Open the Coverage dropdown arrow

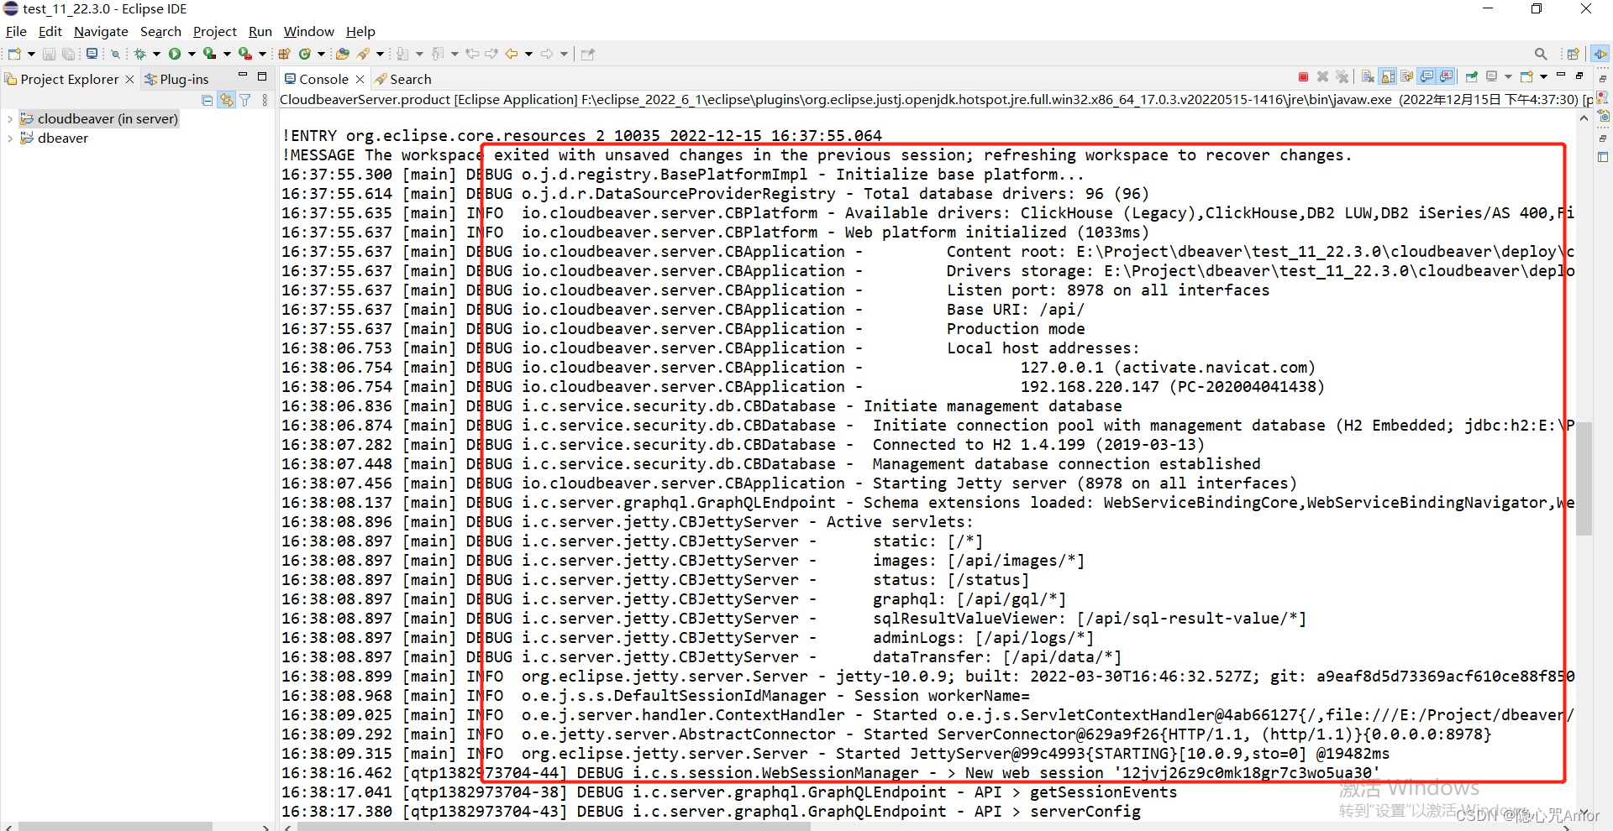tap(227, 54)
